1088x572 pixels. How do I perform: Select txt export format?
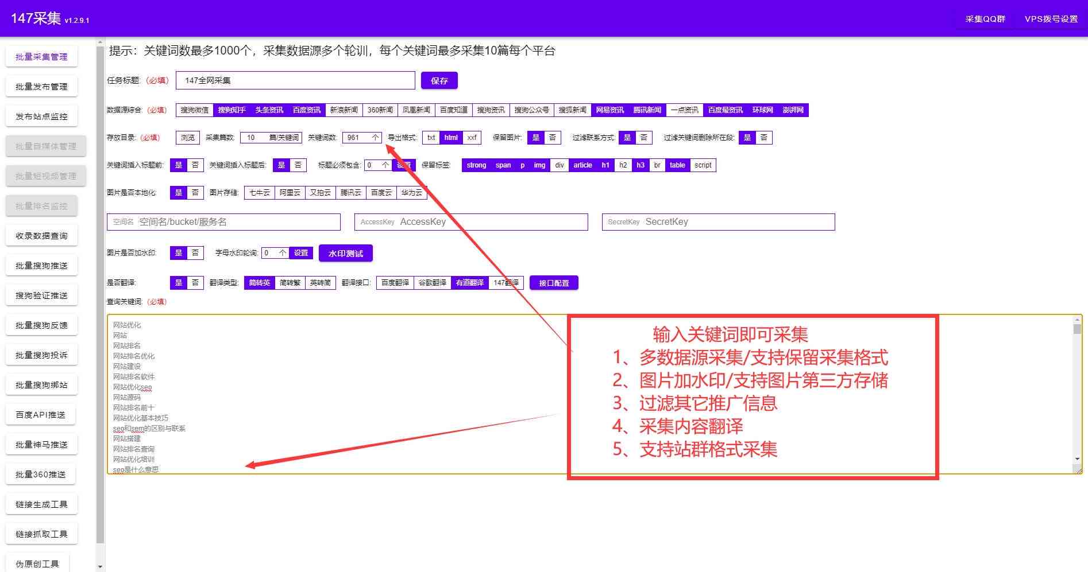[x=431, y=138]
